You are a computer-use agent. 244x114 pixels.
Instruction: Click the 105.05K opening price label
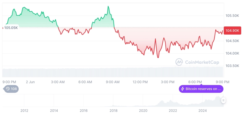pos(11,28)
